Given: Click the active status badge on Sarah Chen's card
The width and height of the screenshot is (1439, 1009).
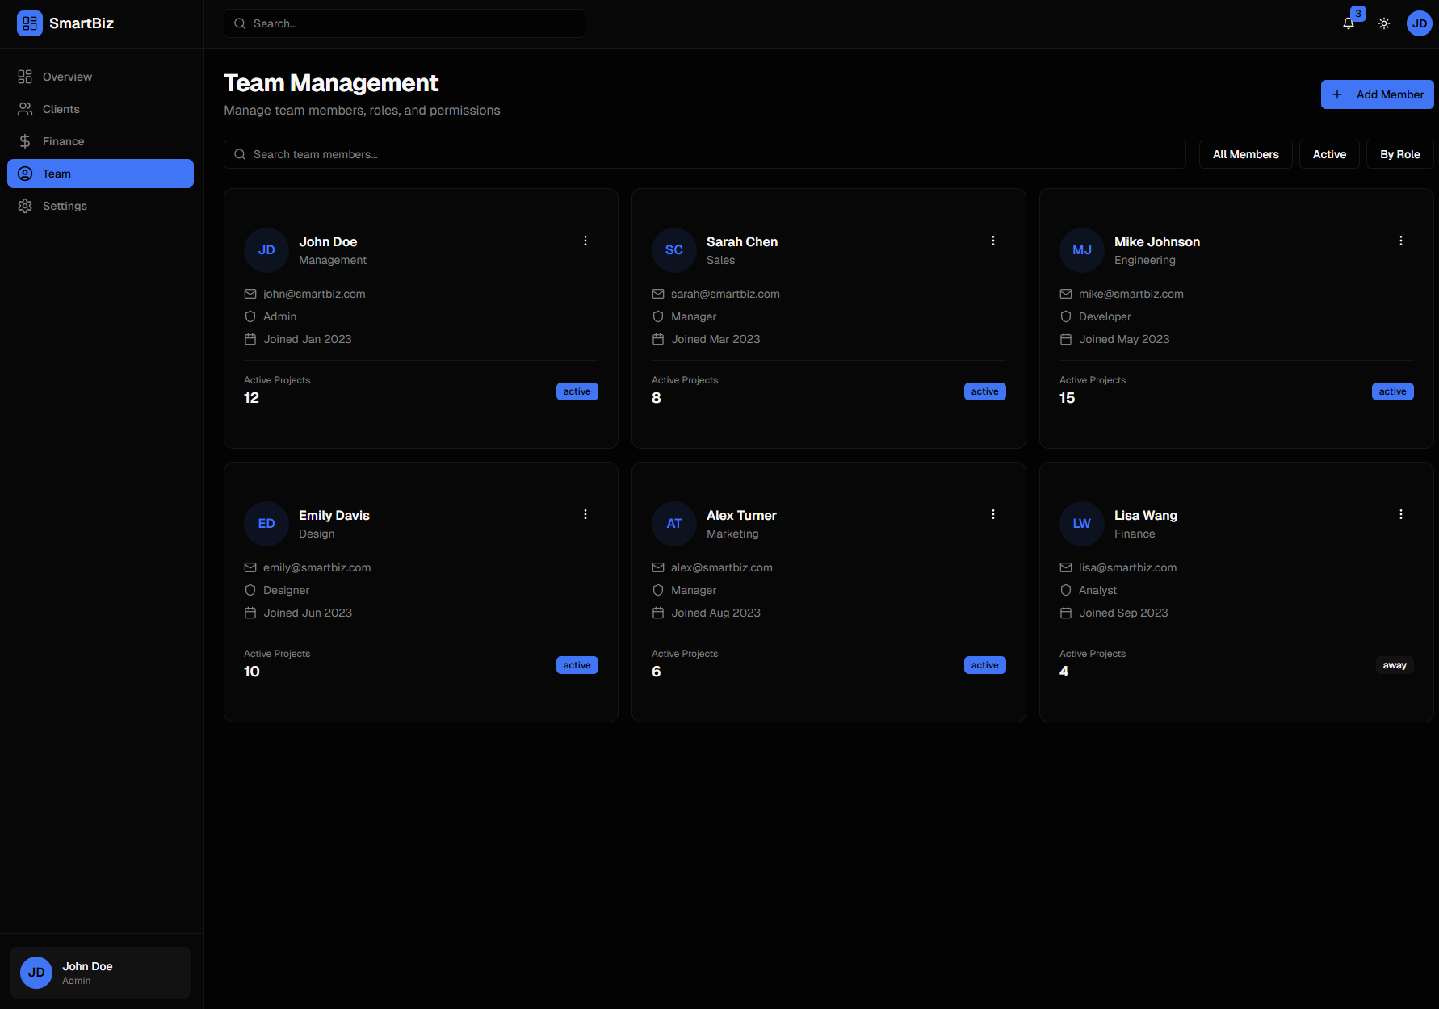Looking at the screenshot, I should point(984,391).
